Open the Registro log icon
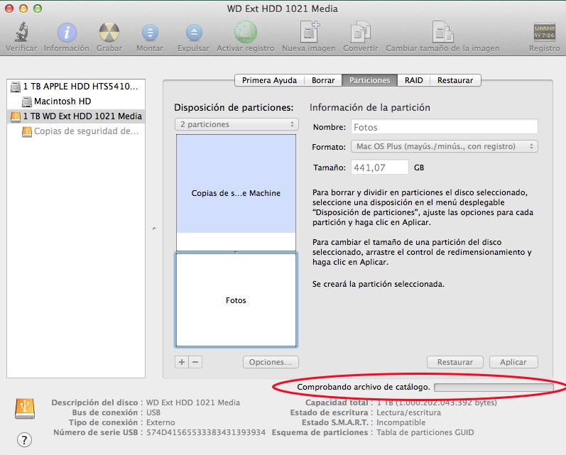This screenshot has width=566, height=455. coord(544,33)
